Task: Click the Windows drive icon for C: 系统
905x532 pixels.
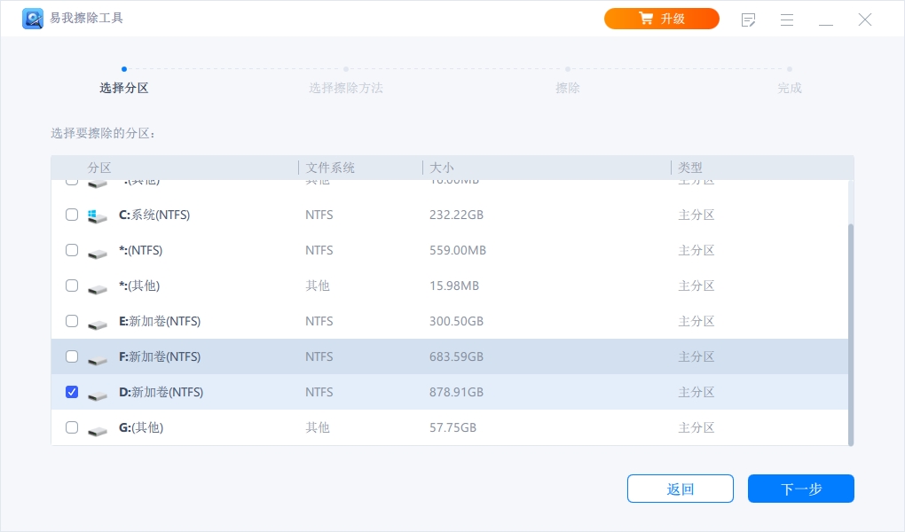Action: pyautogui.click(x=98, y=215)
